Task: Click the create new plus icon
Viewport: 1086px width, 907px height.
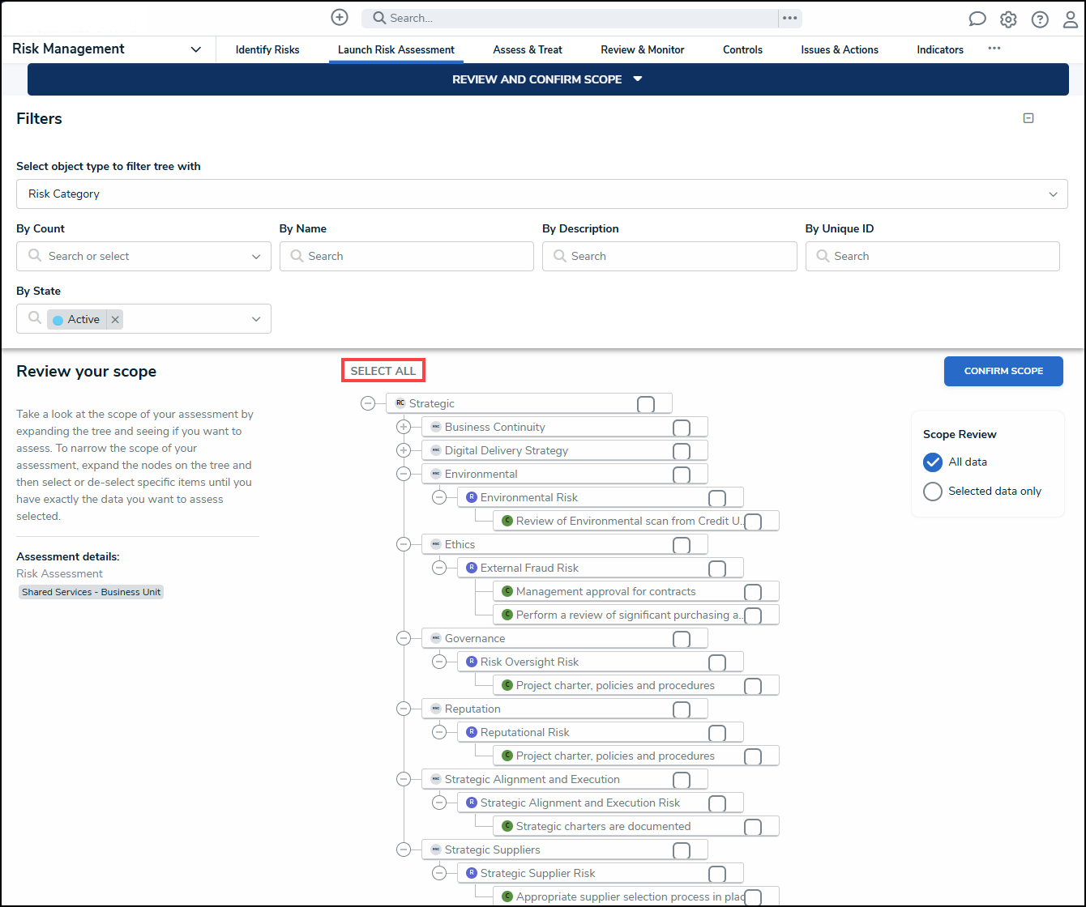Action: coord(340,18)
